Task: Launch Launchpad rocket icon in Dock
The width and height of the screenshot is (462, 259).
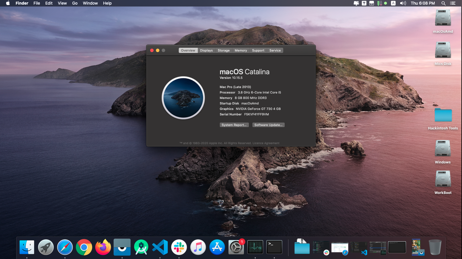Action: click(x=46, y=247)
